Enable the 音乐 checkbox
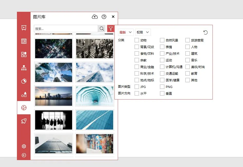243x167 pixels. 188,60
